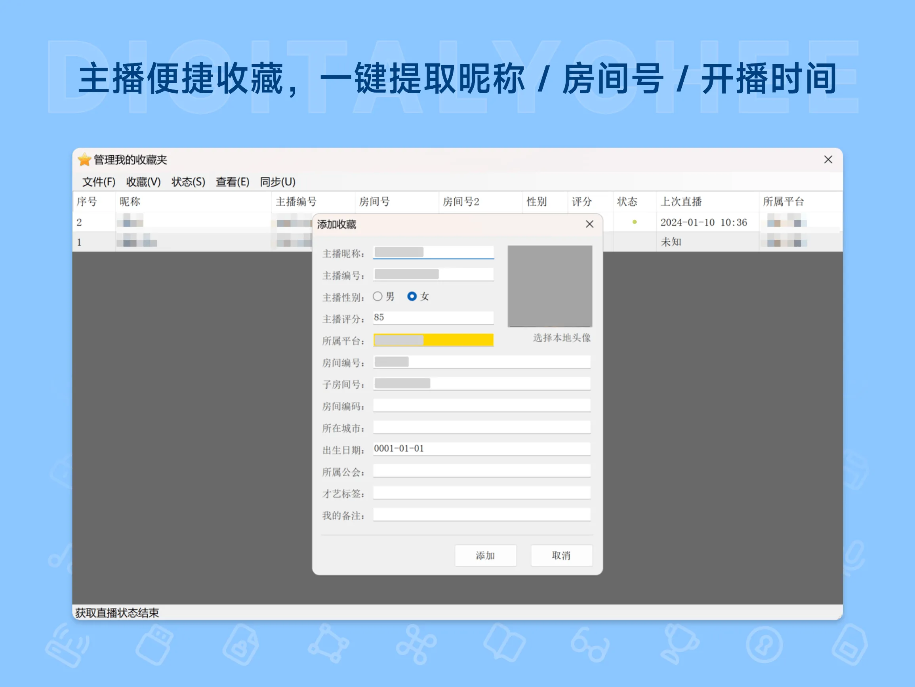The width and height of the screenshot is (915, 687).
Task: Click the green online status dot
Action: (x=635, y=222)
